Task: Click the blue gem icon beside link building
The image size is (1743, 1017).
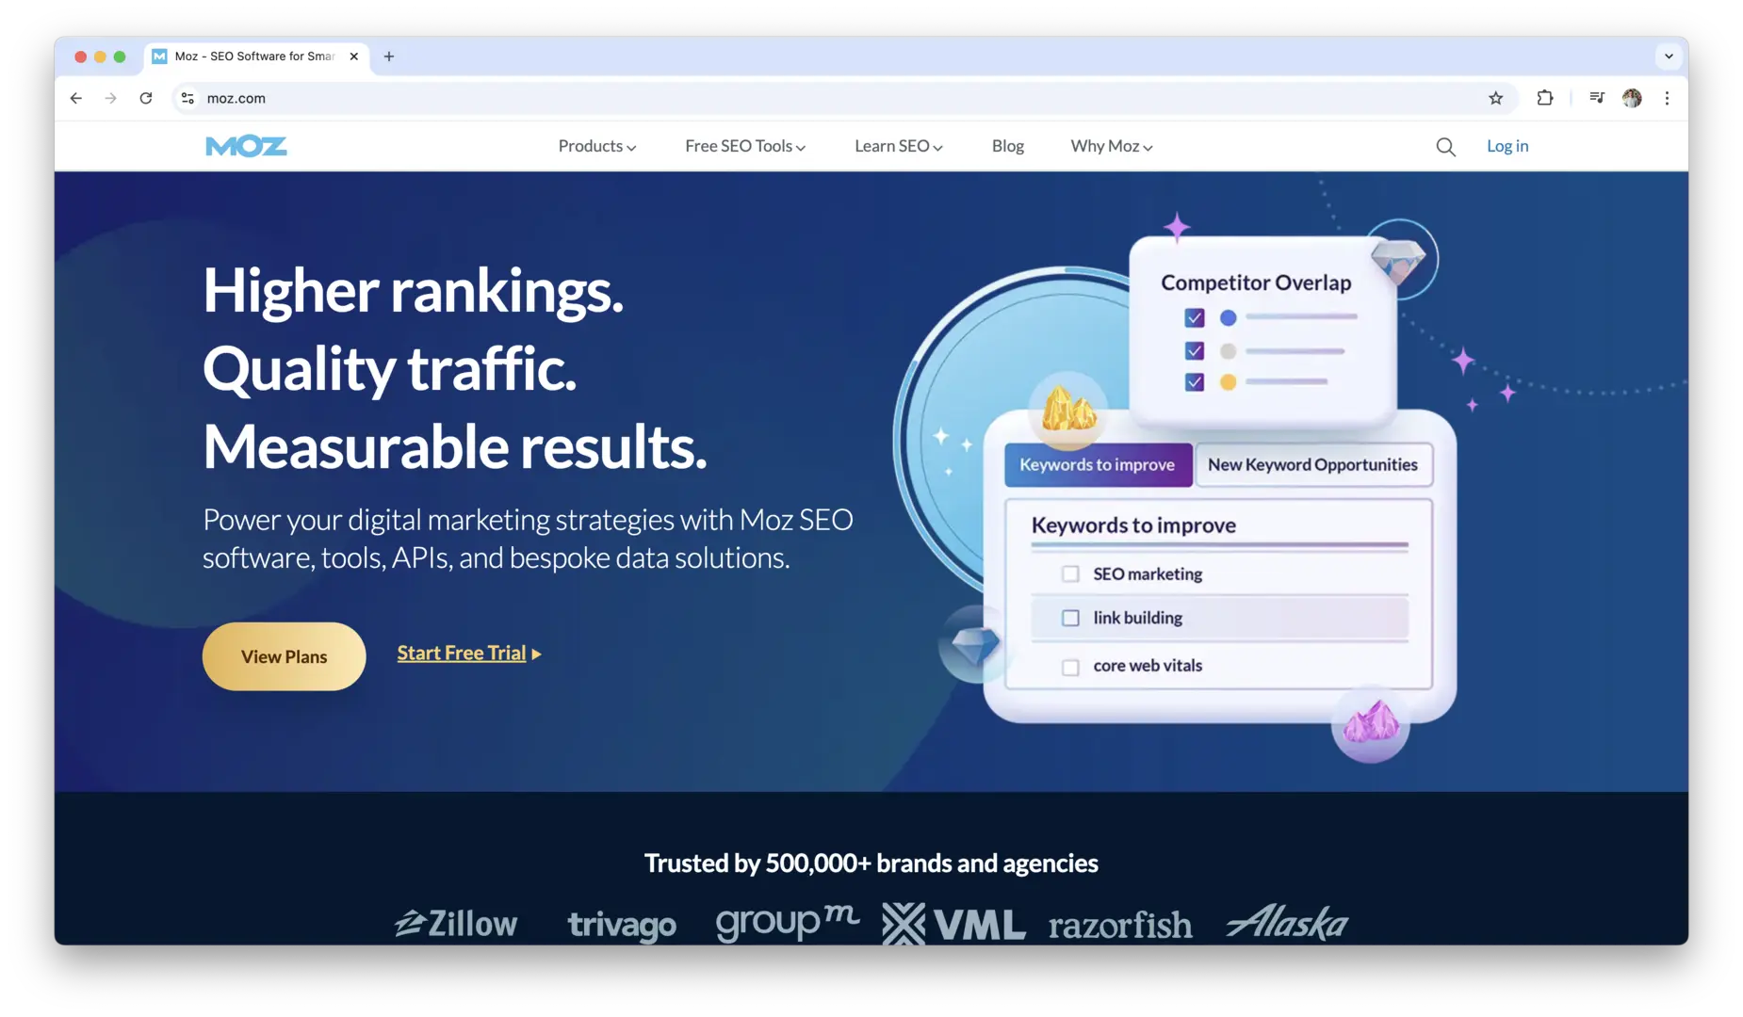Action: [973, 644]
